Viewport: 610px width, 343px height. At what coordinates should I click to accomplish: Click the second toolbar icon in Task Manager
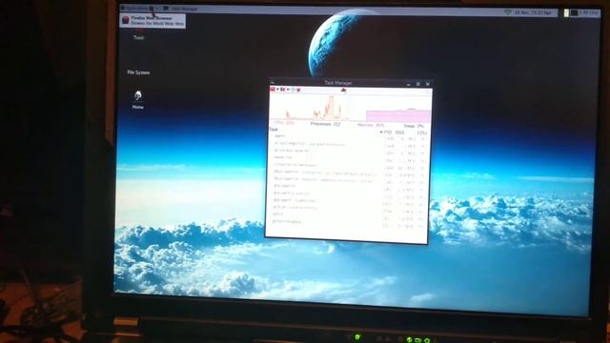coord(283,90)
